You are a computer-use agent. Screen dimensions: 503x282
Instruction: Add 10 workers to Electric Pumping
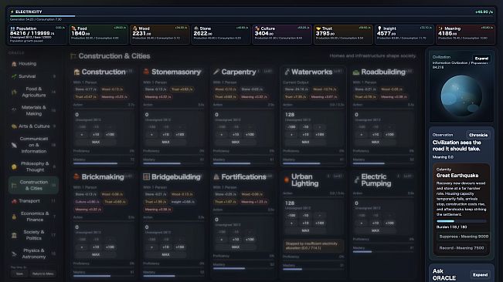[x=376, y=223]
